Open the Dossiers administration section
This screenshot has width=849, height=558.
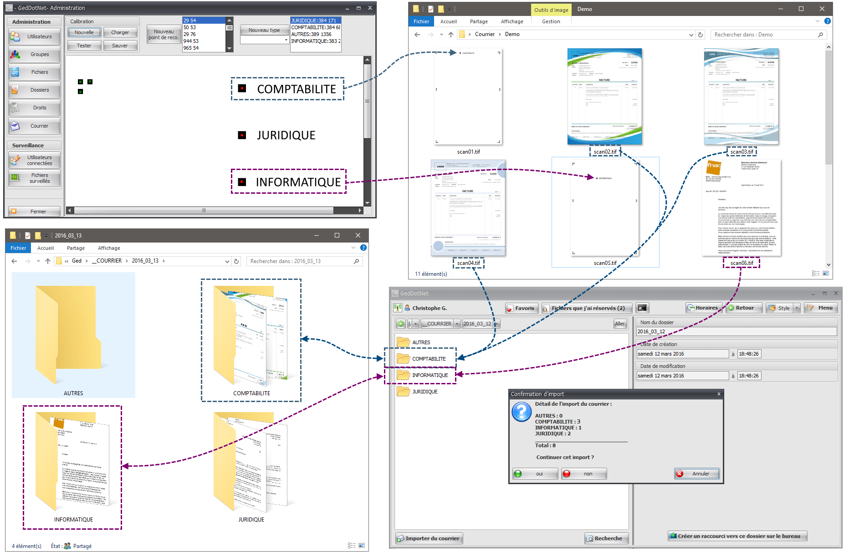click(34, 90)
